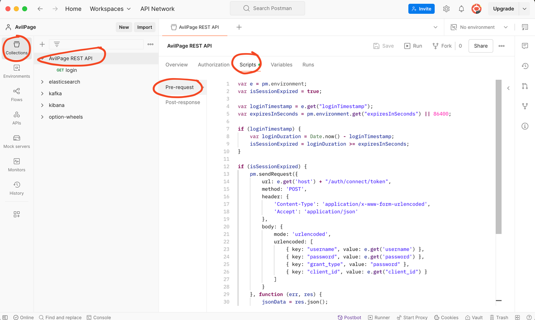Switch to the Scripts tab
Screen dimensions: 535x320
click(x=248, y=65)
